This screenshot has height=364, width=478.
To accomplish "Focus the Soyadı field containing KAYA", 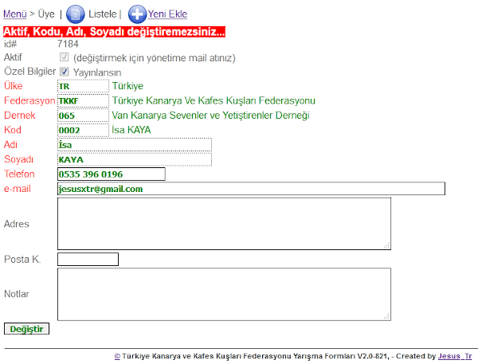I will 134,159.
